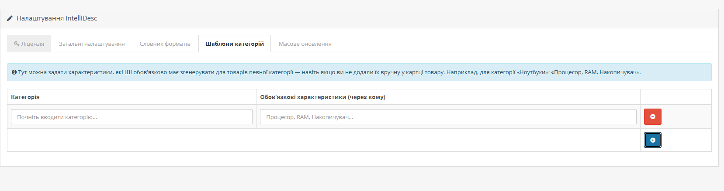This screenshot has width=724, height=191.
Task: Click the blue info alert text
Action: pyautogui.click(x=329, y=72)
